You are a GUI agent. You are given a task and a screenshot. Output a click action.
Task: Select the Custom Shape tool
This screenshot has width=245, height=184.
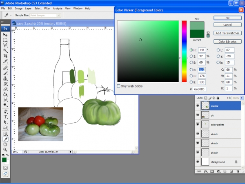click(5, 127)
